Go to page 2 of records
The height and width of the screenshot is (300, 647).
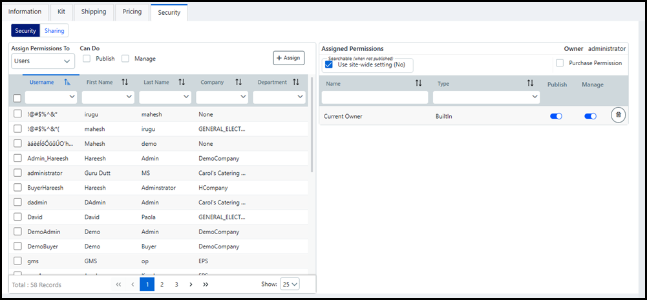click(162, 285)
